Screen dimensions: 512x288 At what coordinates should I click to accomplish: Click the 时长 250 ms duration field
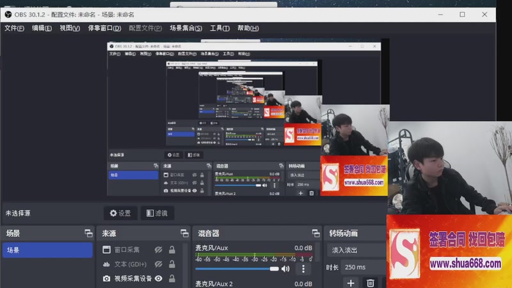point(364,267)
